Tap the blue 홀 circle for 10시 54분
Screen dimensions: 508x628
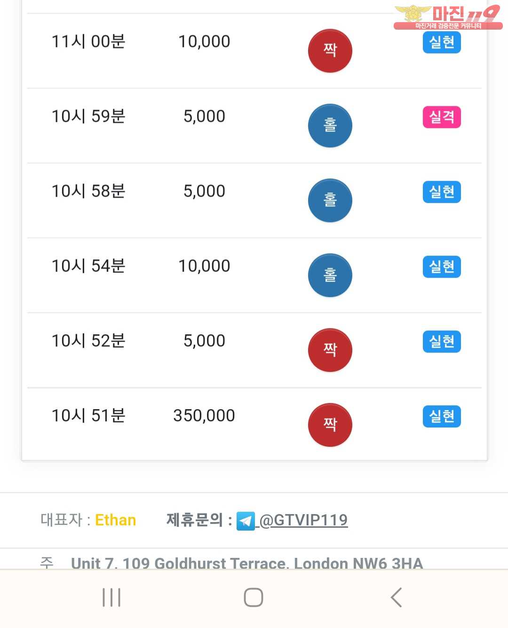pyautogui.click(x=330, y=275)
